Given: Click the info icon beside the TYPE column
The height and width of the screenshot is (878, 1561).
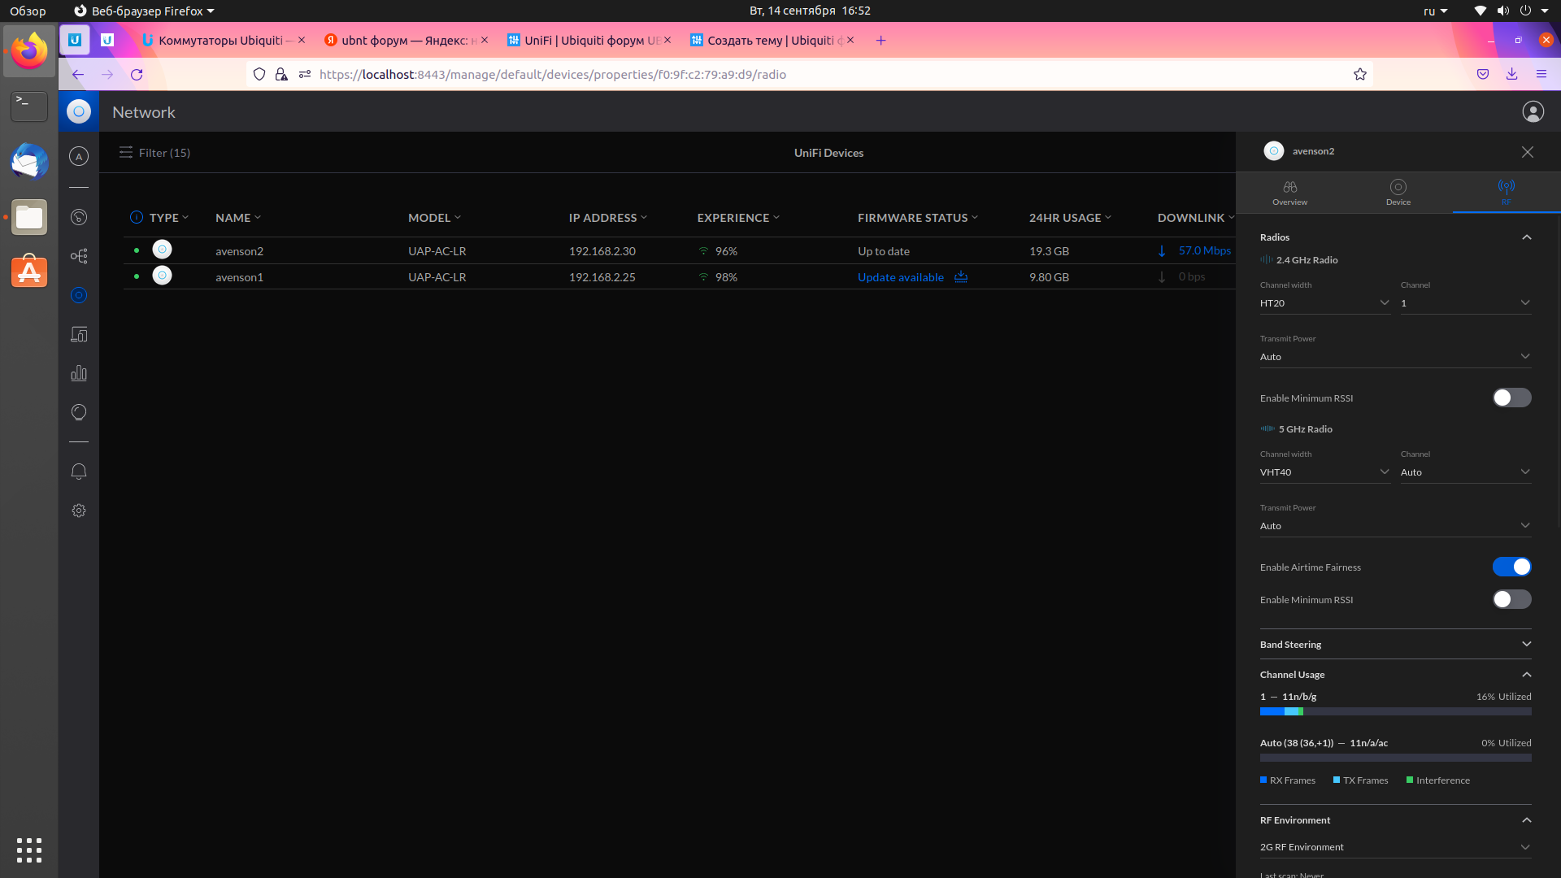Looking at the screenshot, I should coord(137,217).
